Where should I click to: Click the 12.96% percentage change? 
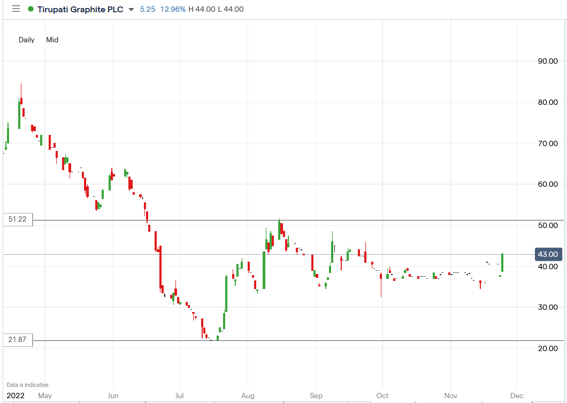pyautogui.click(x=173, y=9)
